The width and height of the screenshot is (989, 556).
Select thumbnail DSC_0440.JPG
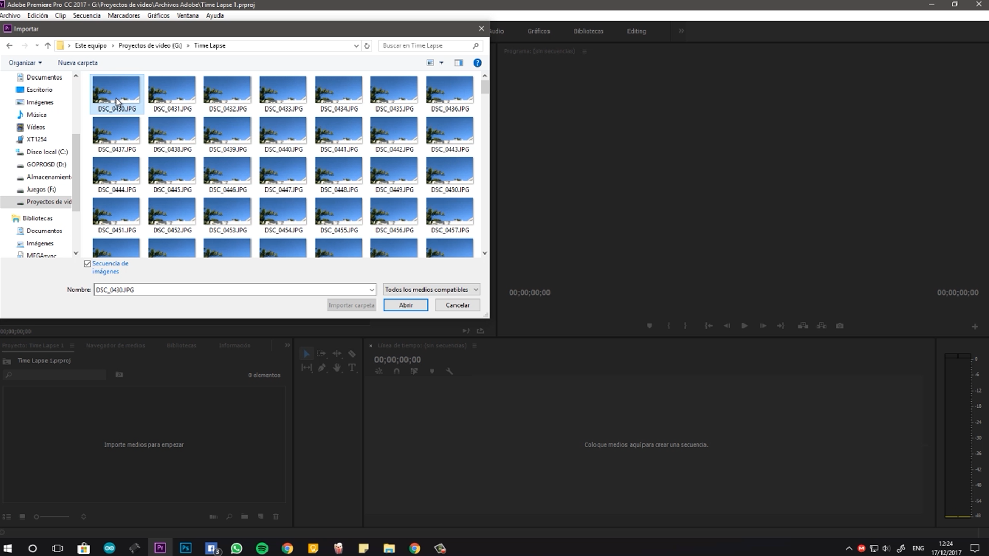click(283, 135)
